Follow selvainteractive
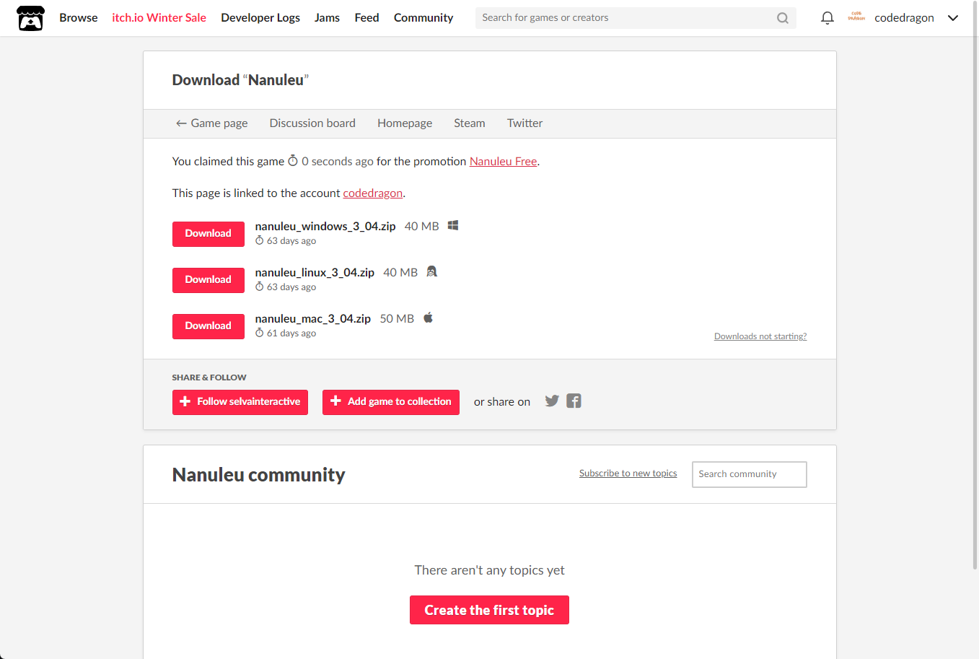The image size is (979, 659). click(x=240, y=402)
